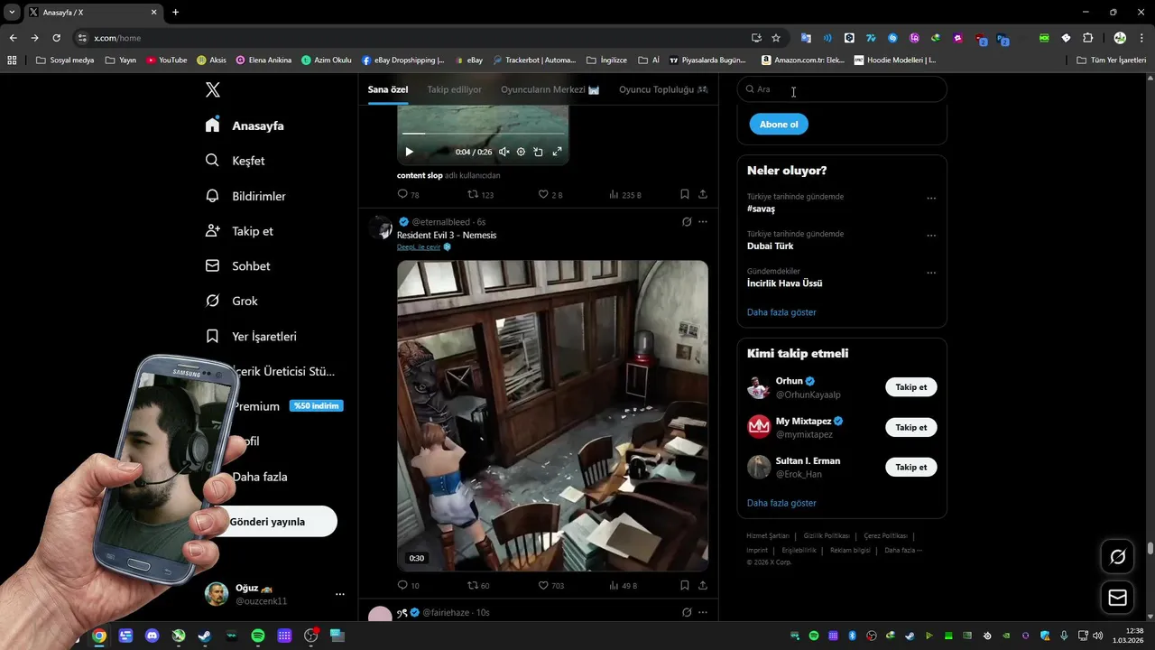The width and height of the screenshot is (1155, 650).
Task: Open Yer İşaretleri bookmarks
Action: [252, 336]
